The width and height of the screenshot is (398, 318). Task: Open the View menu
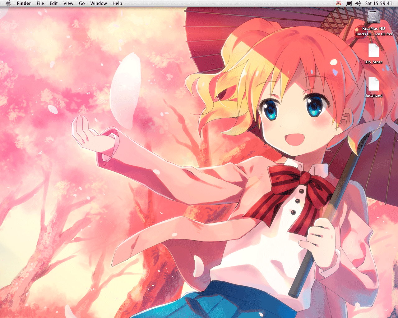tap(68, 3)
